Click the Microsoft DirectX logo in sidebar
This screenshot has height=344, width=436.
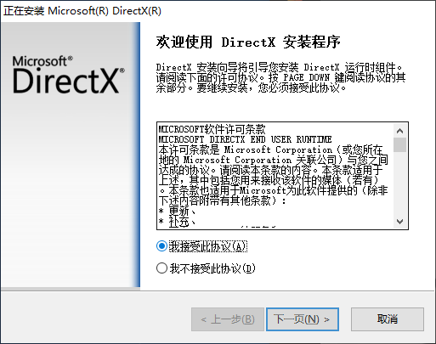click(x=69, y=75)
